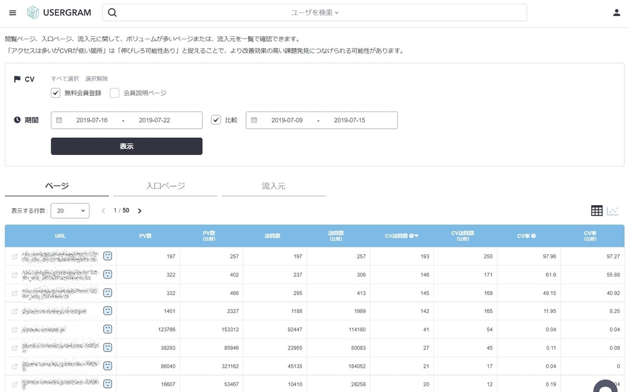Screen dimensions: 628x392
Task: Sort by CV訪問数 descending arrow
Action: (417, 236)
